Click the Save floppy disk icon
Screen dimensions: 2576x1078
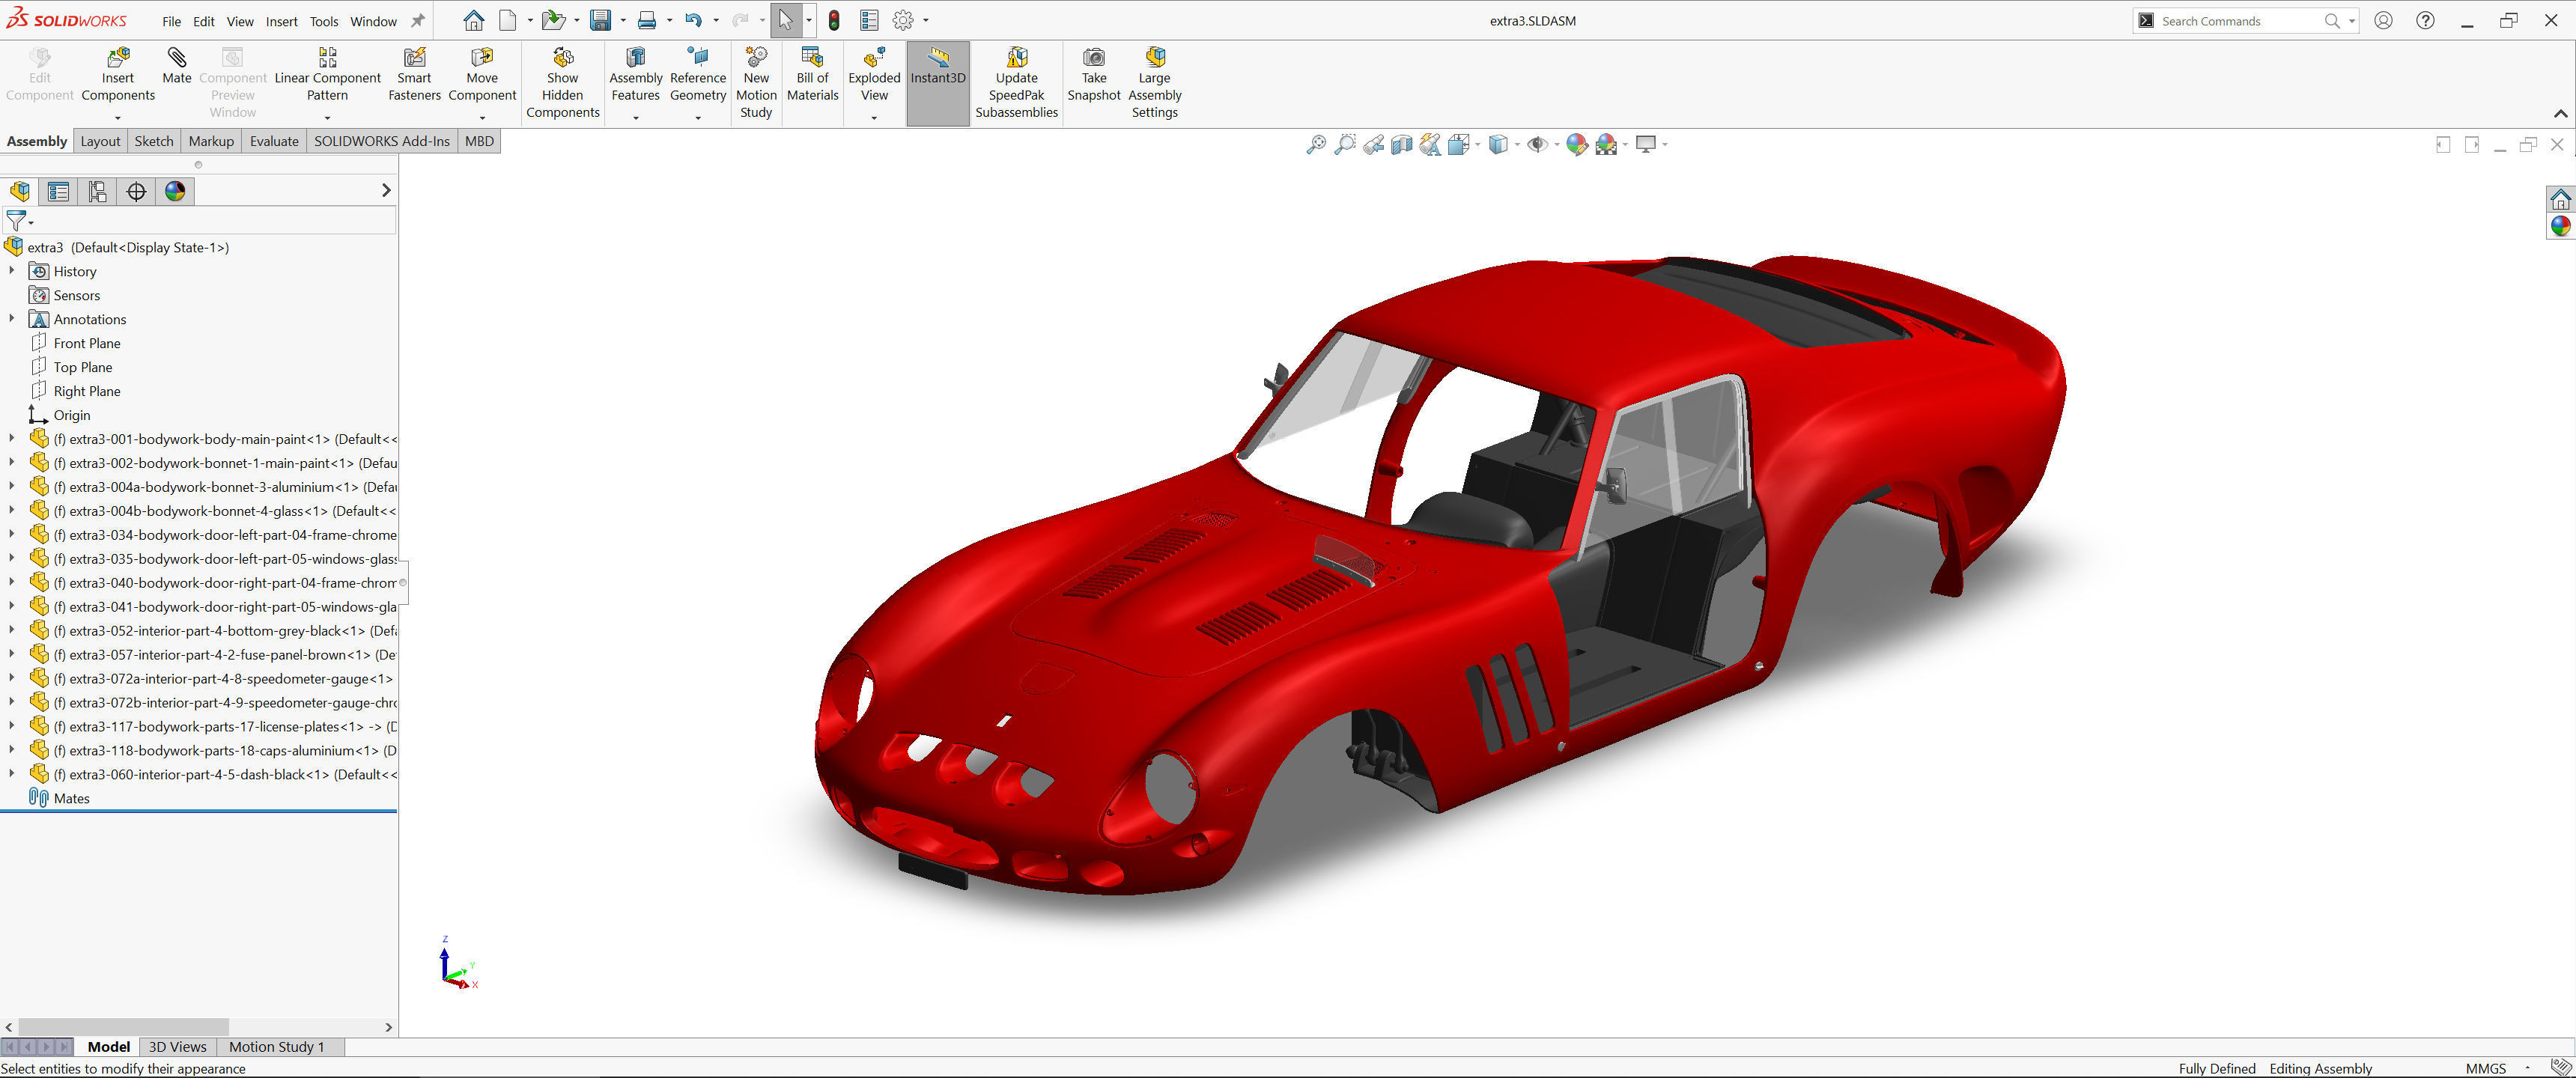click(601, 20)
